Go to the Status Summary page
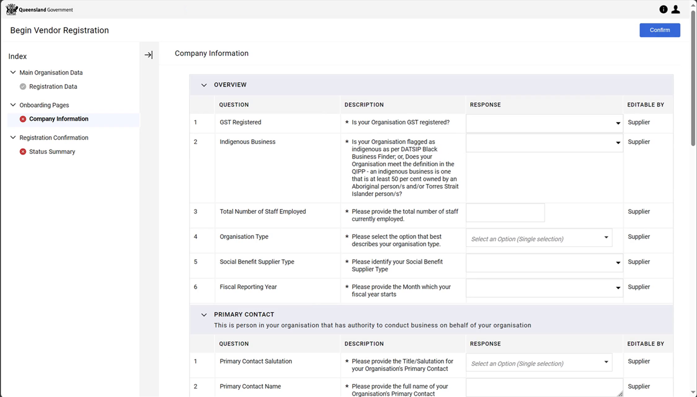The width and height of the screenshot is (697, 397). (x=52, y=152)
